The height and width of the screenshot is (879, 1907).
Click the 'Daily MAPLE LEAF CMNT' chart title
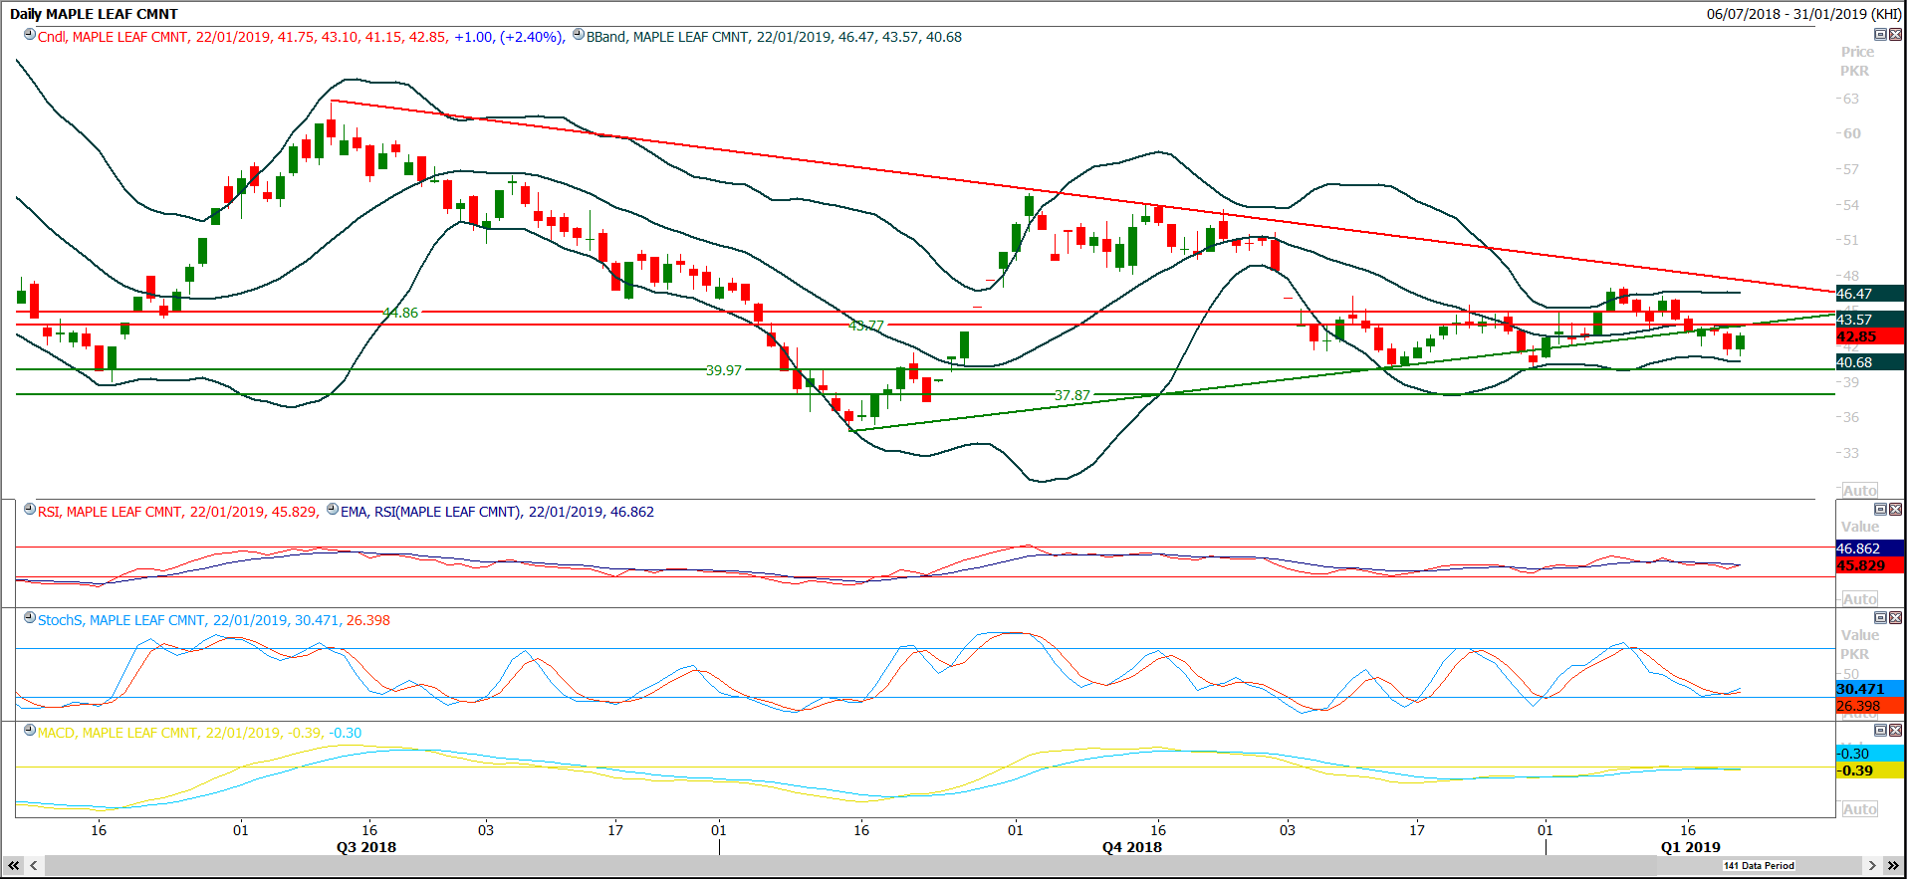tap(94, 14)
